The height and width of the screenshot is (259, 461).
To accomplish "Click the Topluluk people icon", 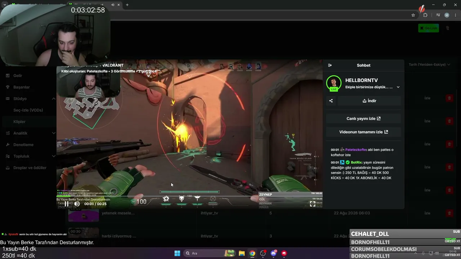I will pos(8,156).
